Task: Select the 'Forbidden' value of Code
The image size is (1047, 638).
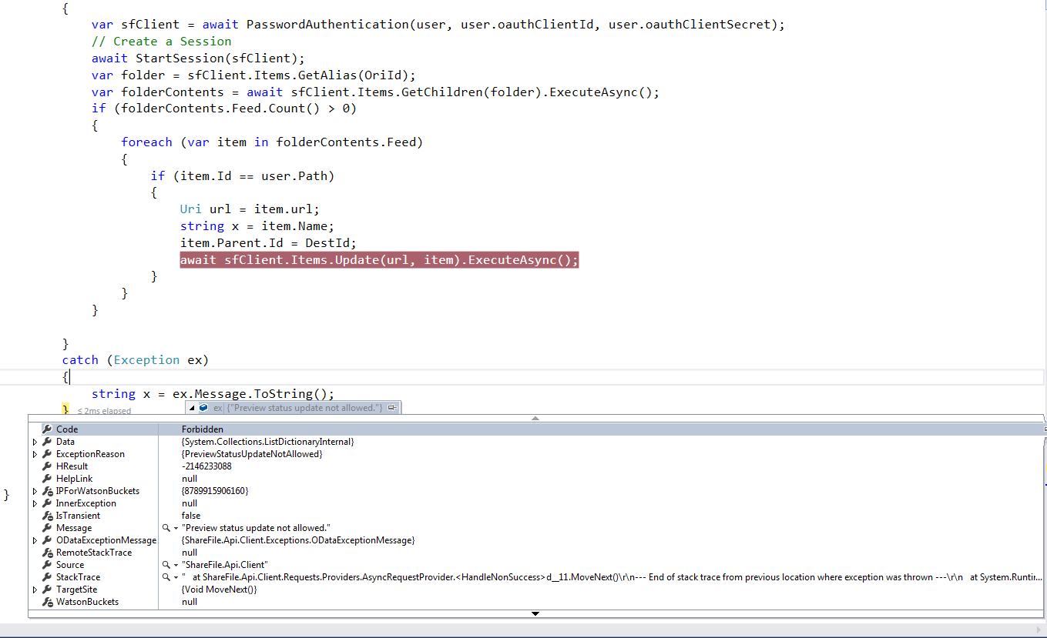Action: 203,429
